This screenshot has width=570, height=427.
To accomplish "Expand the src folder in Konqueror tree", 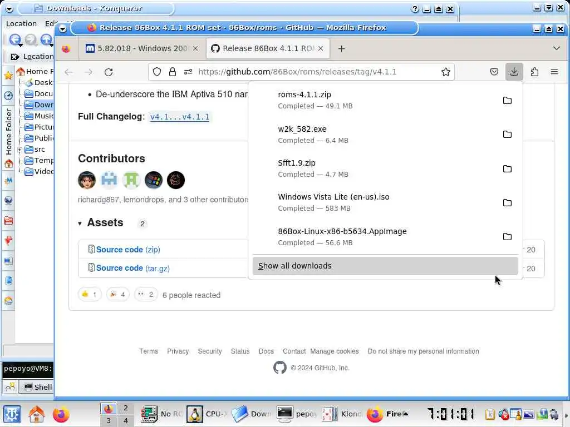I will coord(20,149).
